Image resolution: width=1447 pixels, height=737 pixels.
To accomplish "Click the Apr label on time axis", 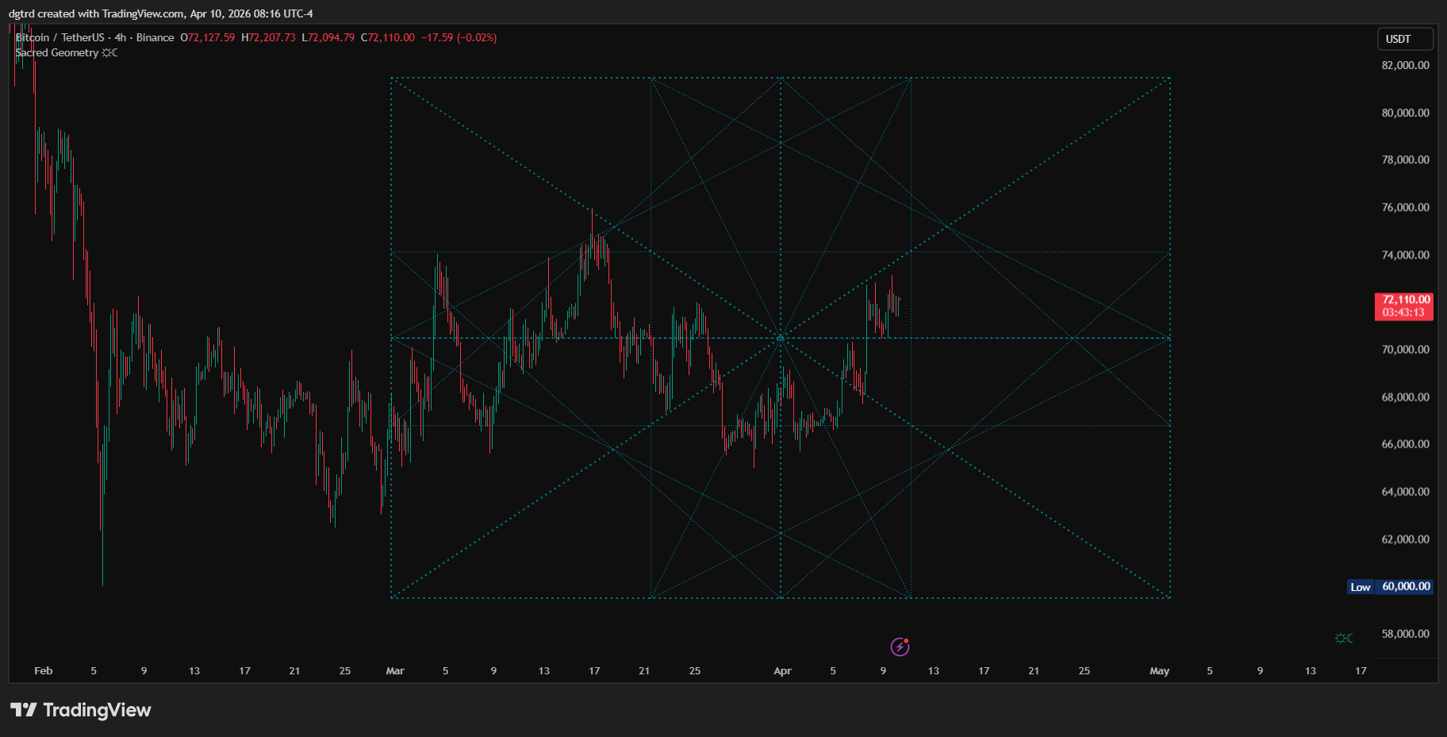I will pos(782,670).
